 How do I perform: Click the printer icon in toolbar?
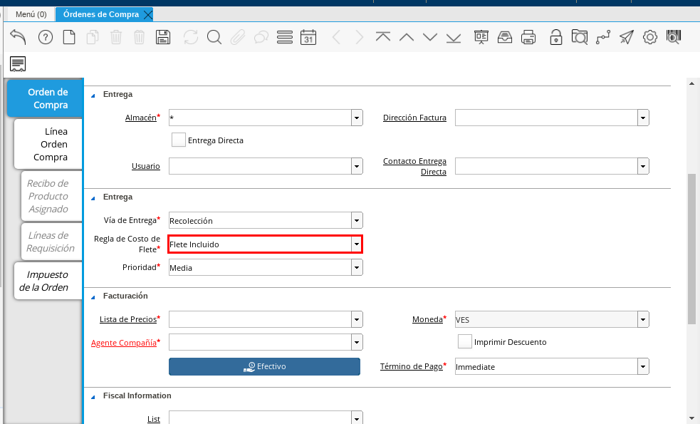point(528,37)
